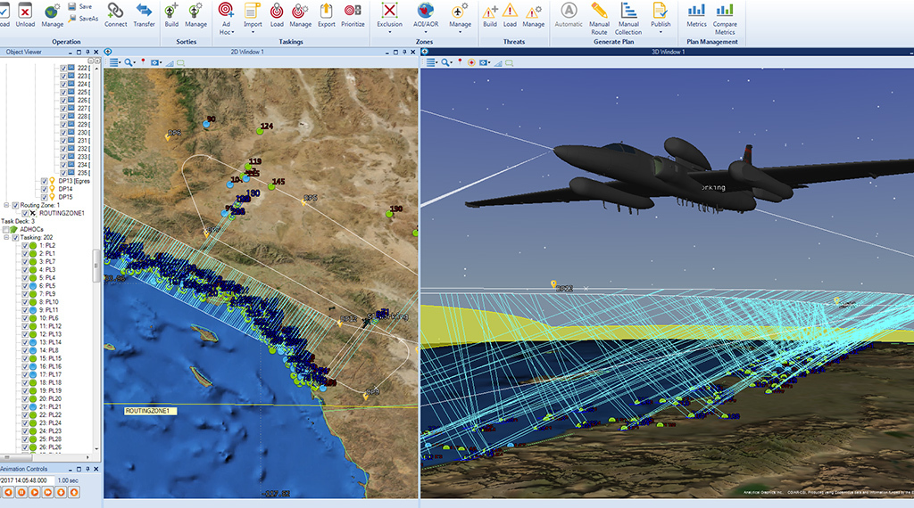914x508 pixels.
Task: Click the Export taskings icon
Action: [x=327, y=11]
